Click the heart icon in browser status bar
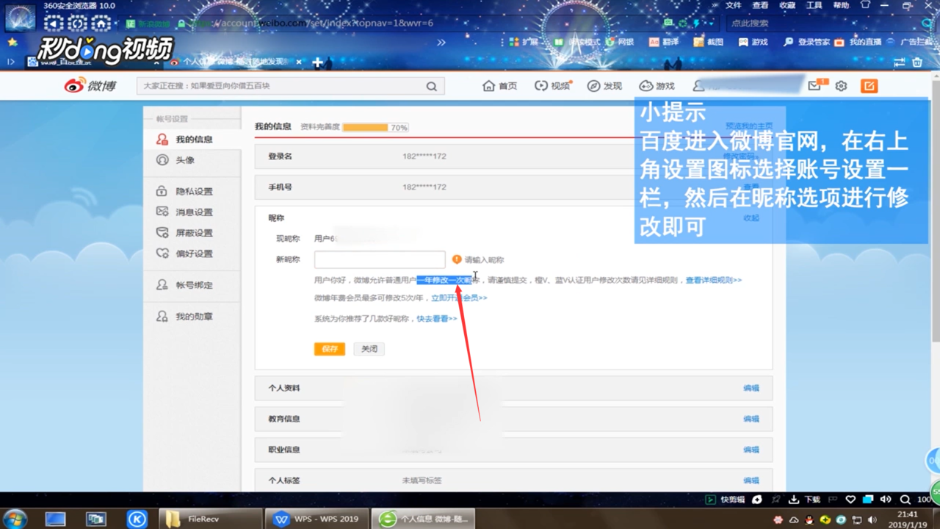Viewport: 940px width, 529px height. (850, 500)
